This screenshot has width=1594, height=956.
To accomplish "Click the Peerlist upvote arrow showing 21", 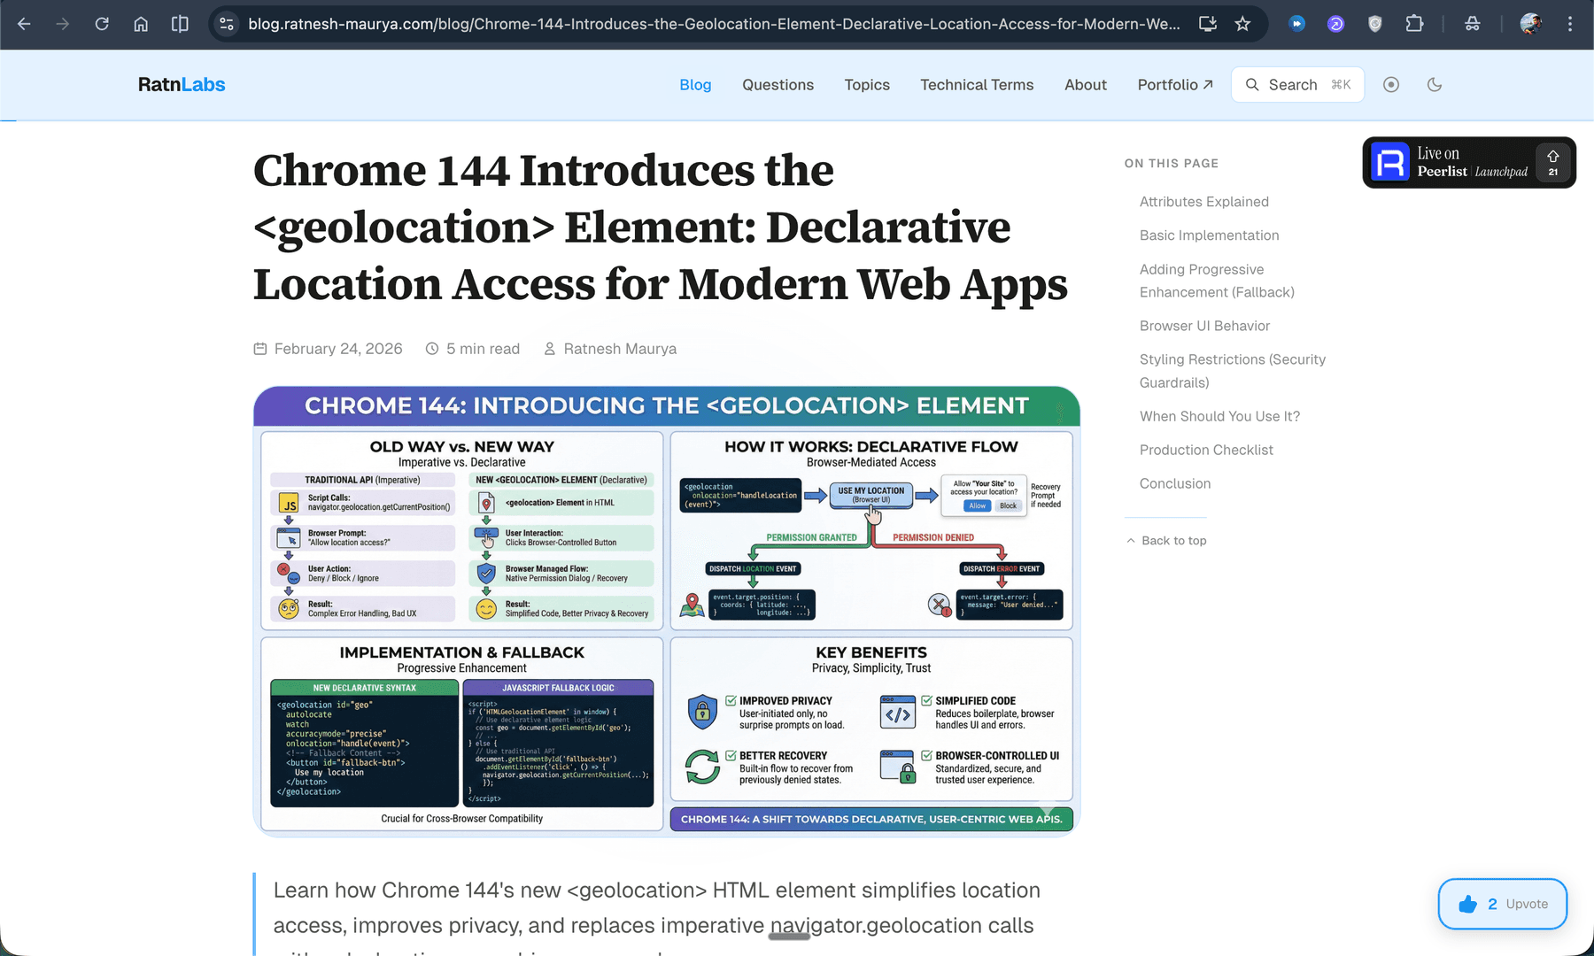I will pos(1553,163).
